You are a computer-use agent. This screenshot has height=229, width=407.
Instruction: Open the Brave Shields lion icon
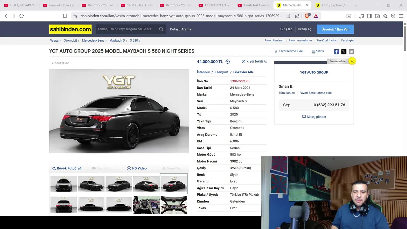click(307, 16)
